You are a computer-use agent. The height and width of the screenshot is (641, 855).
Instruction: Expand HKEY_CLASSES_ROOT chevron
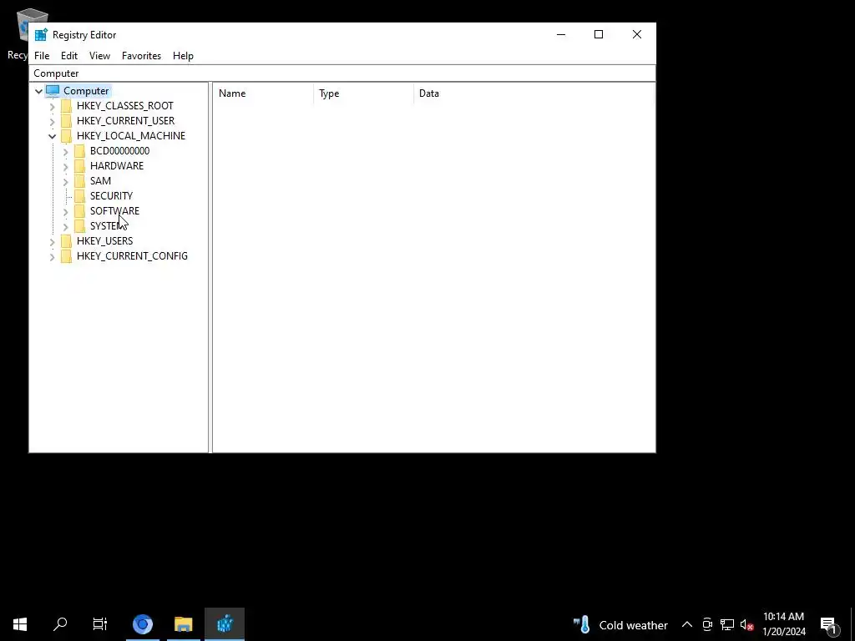(x=53, y=106)
